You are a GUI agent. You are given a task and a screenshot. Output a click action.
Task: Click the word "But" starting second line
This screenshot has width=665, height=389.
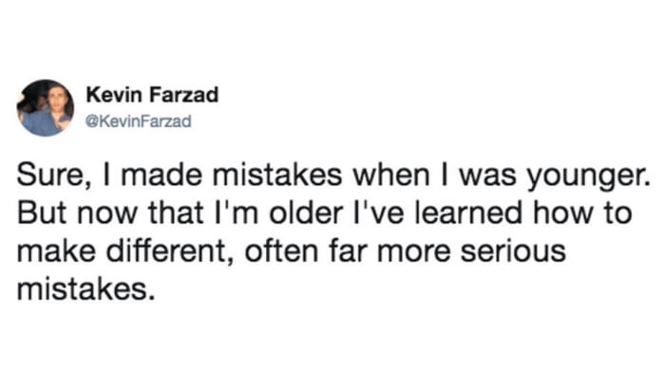click(42, 213)
